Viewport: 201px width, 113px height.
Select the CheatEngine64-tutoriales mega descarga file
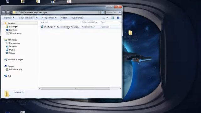point(62,27)
